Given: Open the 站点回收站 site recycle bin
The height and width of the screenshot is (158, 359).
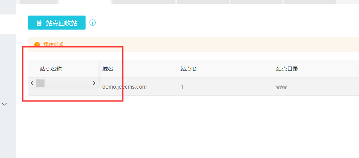Looking at the screenshot, I should pos(57,23).
